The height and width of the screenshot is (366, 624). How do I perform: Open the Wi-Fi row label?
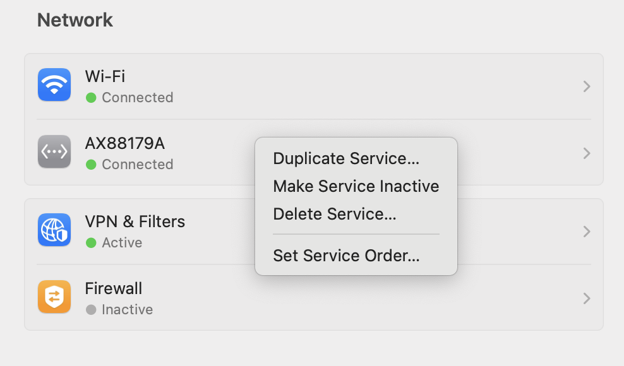pos(105,76)
